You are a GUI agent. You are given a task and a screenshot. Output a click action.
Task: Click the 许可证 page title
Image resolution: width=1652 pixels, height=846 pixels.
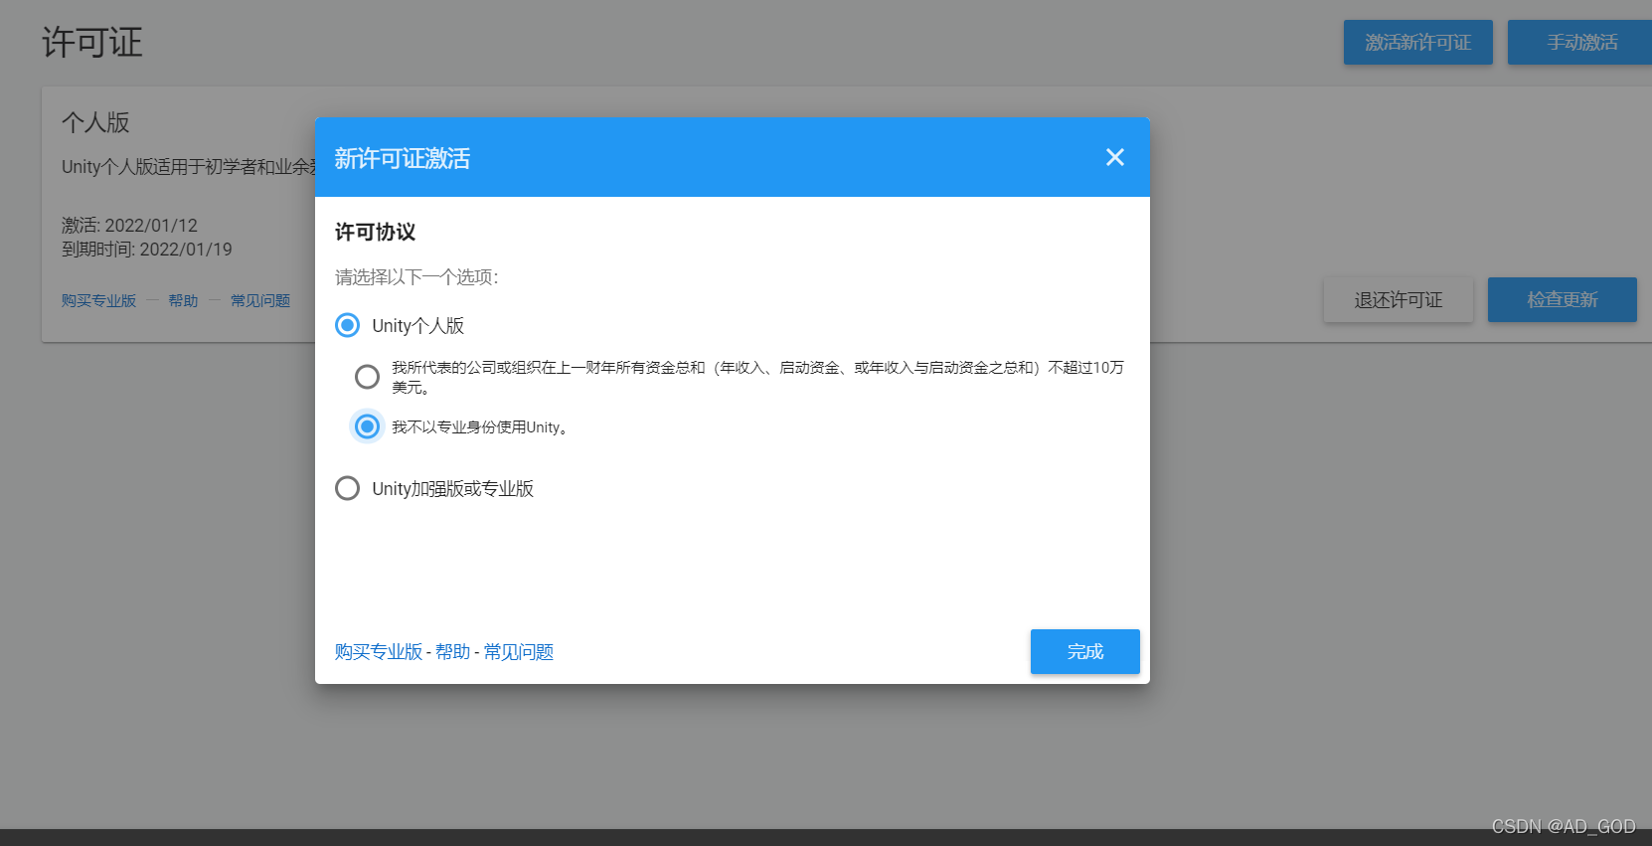(x=92, y=43)
